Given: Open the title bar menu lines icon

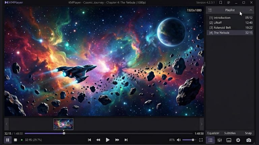Looking at the screenshot, I should pos(228,2).
